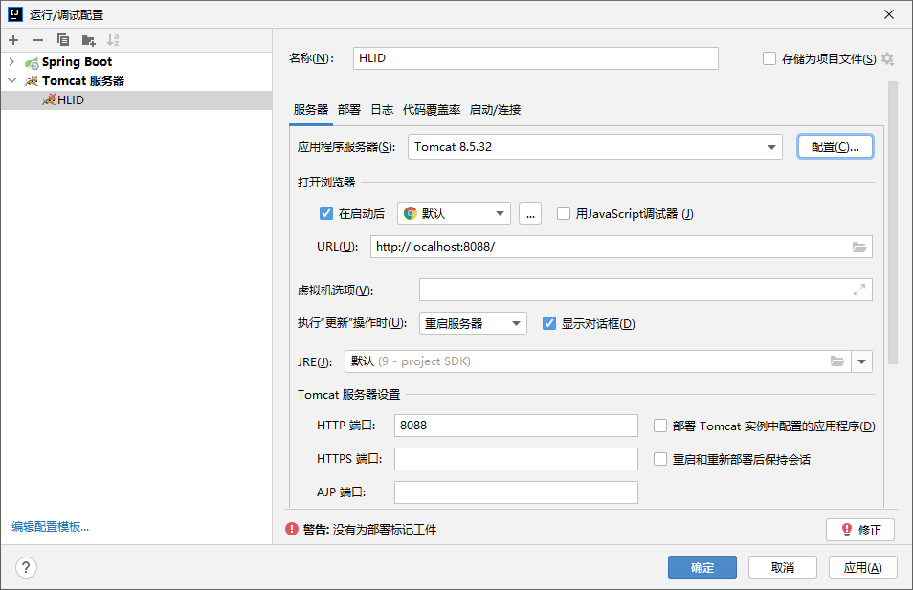This screenshot has height=590, width=913.
Task: Collapse the Tomcat 服务器 tree node
Action: point(11,81)
